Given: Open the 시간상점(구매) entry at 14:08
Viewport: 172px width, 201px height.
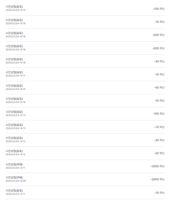Looking at the screenshot, I should (85, 179).
